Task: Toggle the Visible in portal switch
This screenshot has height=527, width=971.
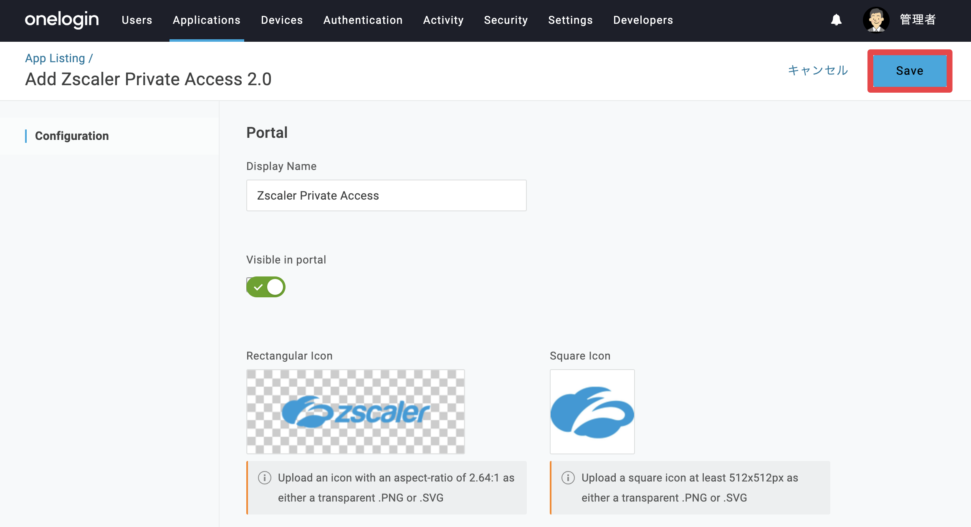Action: 266,287
